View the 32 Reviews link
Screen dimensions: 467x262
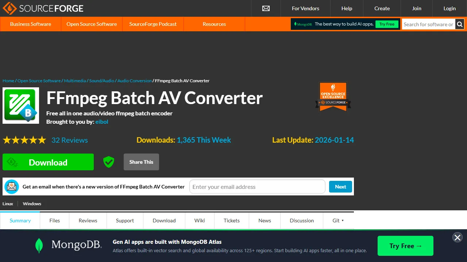(69, 140)
